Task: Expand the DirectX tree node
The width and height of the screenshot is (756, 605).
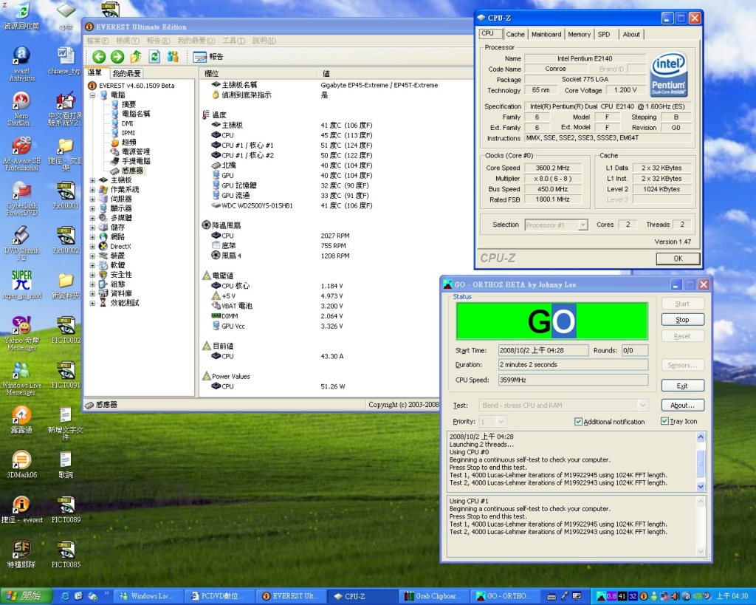Action: pos(92,246)
